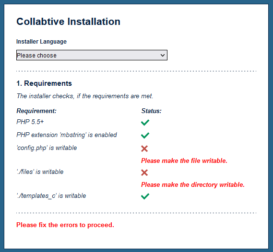Viewport: 273px width, 252px height.
Task: Click the mbstring extension requirement text
Action: pos(67,135)
